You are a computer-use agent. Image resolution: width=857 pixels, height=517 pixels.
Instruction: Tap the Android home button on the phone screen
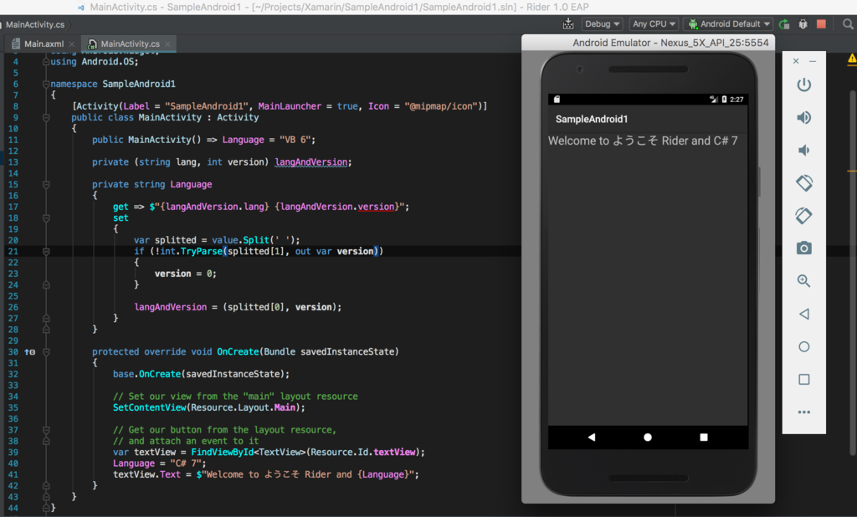(648, 438)
